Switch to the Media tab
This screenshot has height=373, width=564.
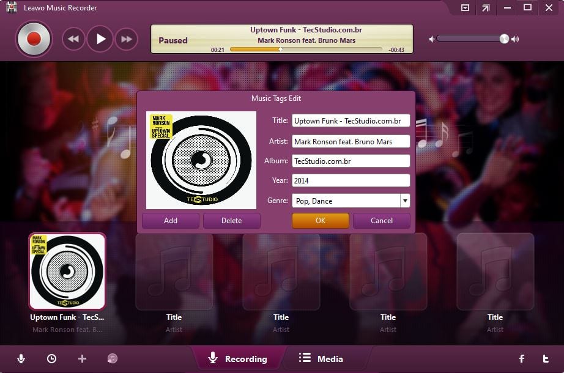(321, 359)
